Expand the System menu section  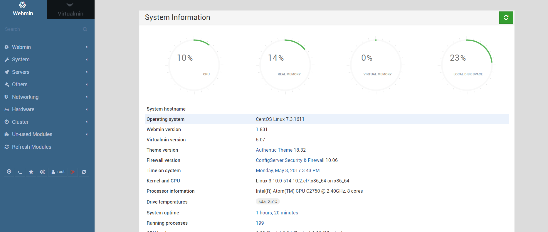tap(21, 60)
